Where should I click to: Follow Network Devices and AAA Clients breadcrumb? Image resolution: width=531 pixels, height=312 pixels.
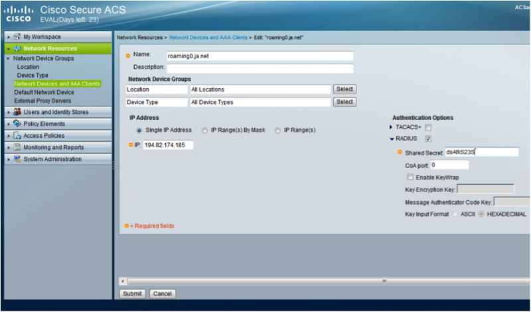208,38
